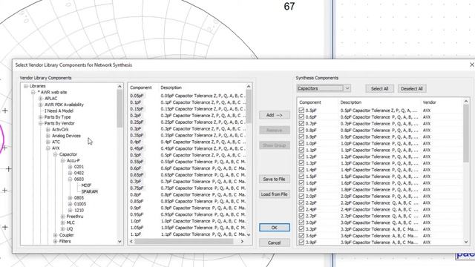Click right arrow of horizontal component scrollbar
This screenshot has width=475, height=267.
(242, 241)
